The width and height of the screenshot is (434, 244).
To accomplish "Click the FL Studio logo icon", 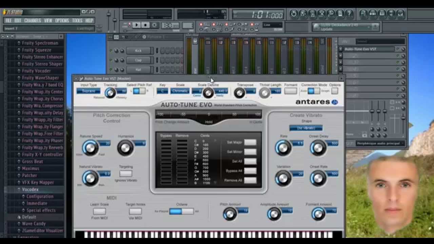I will click(5, 12).
